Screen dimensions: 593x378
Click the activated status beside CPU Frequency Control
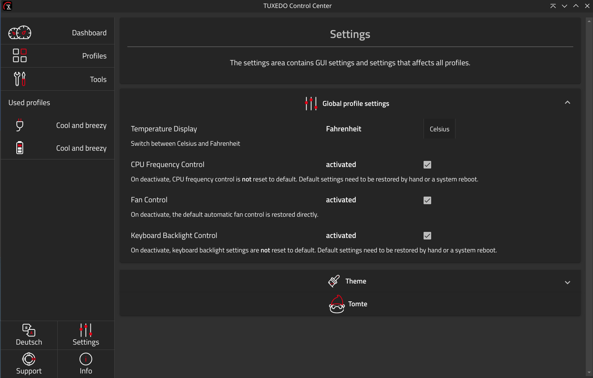point(341,164)
